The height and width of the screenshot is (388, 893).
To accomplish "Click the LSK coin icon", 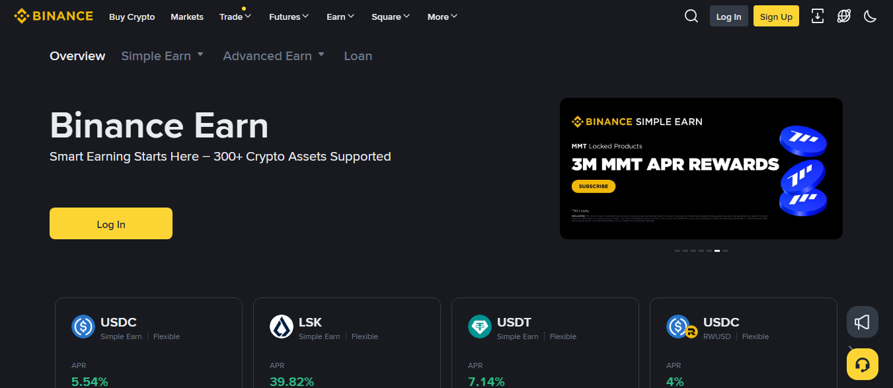I will point(282,327).
